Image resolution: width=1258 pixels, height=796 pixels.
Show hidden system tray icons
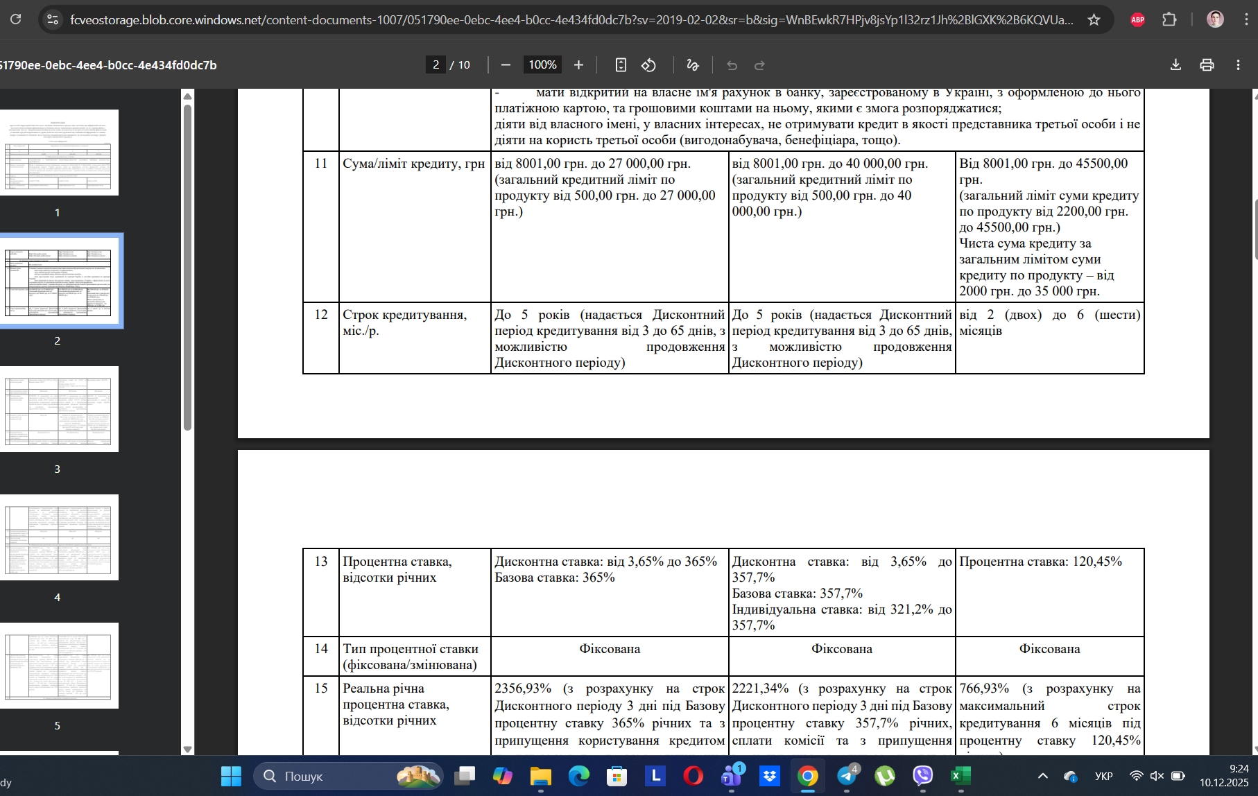1042,776
